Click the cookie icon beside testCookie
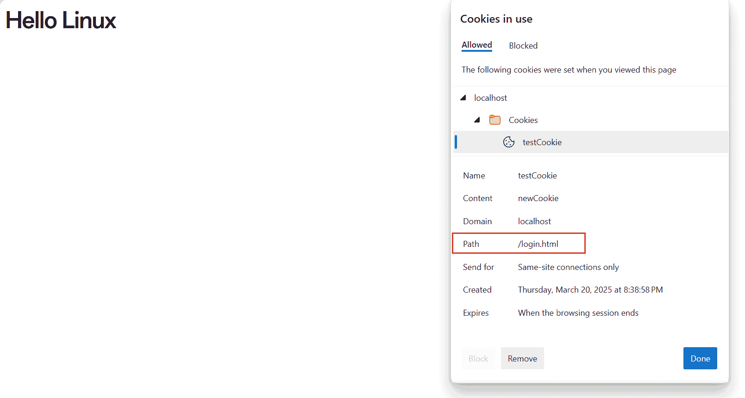The image size is (745, 398). point(508,142)
